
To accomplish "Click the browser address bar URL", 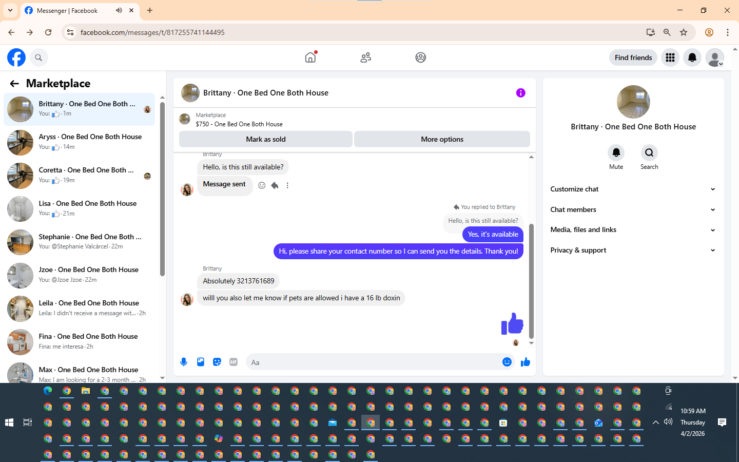I will pyautogui.click(x=152, y=32).
